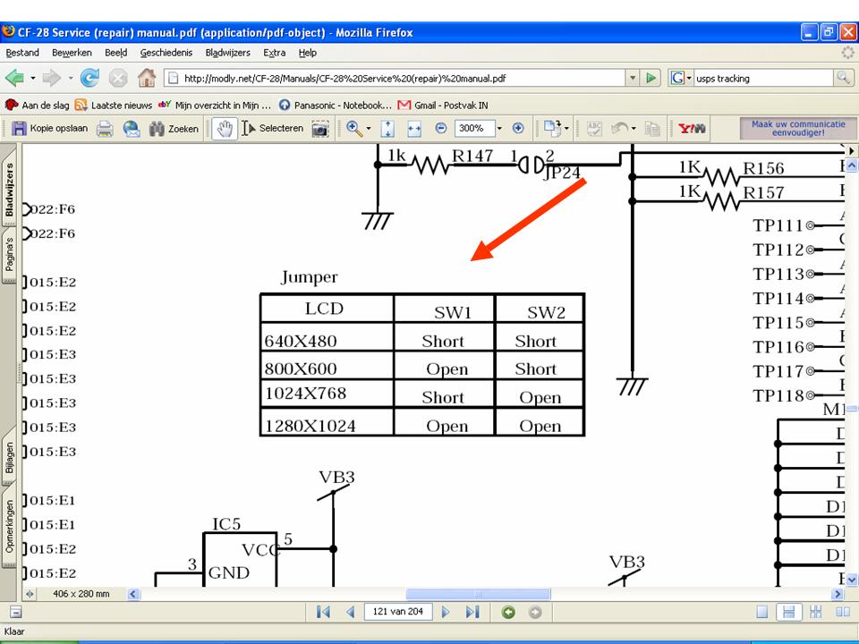This screenshot has height=644, width=859.
Task: Open the eBay Mijn overzicht bookmark
Action: point(214,106)
